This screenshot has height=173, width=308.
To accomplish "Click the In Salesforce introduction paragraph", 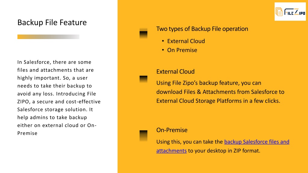I will [x=59, y=98].
